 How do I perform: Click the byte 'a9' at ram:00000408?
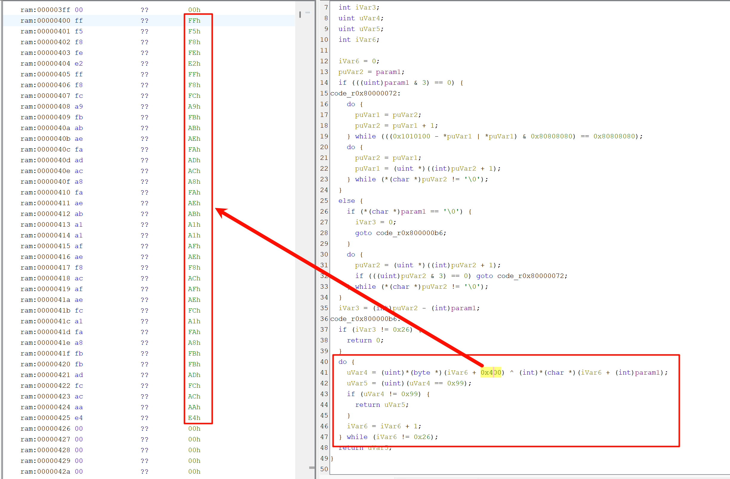coord(79,106)
